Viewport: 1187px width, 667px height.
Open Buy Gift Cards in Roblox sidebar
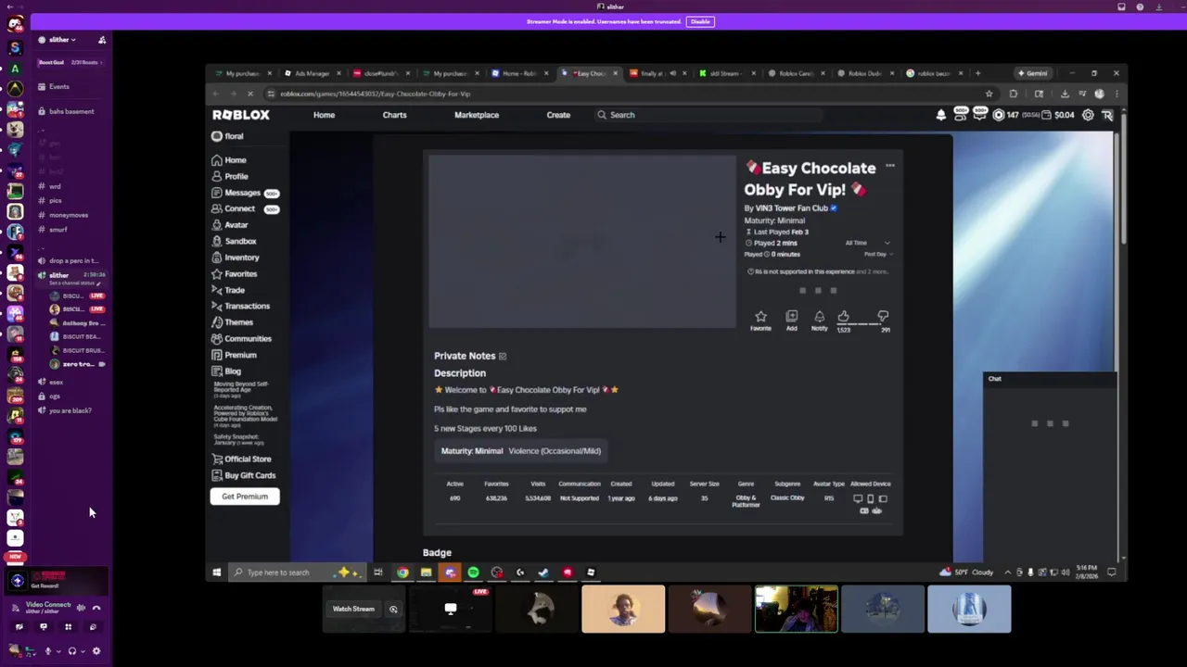(x=243, y=475)
